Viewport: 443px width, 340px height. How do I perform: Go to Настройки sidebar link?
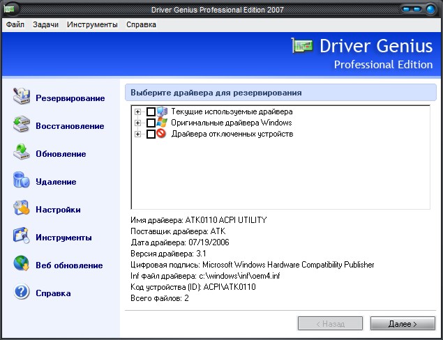pos(58,210)
